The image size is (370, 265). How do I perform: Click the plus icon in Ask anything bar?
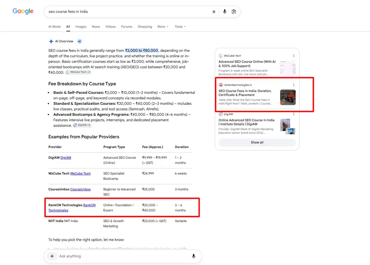52,256
